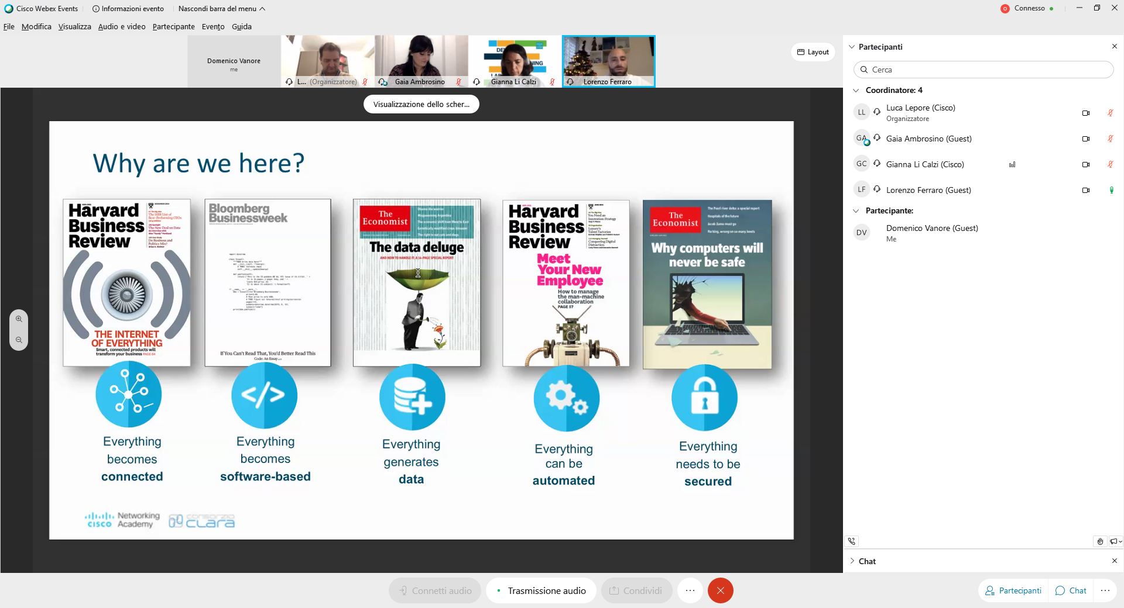Close the Chat panel with its X

[x=1114, y=561]
